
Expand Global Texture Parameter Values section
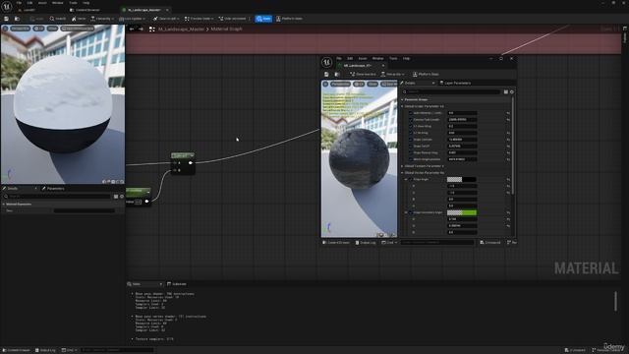point(402,166)
